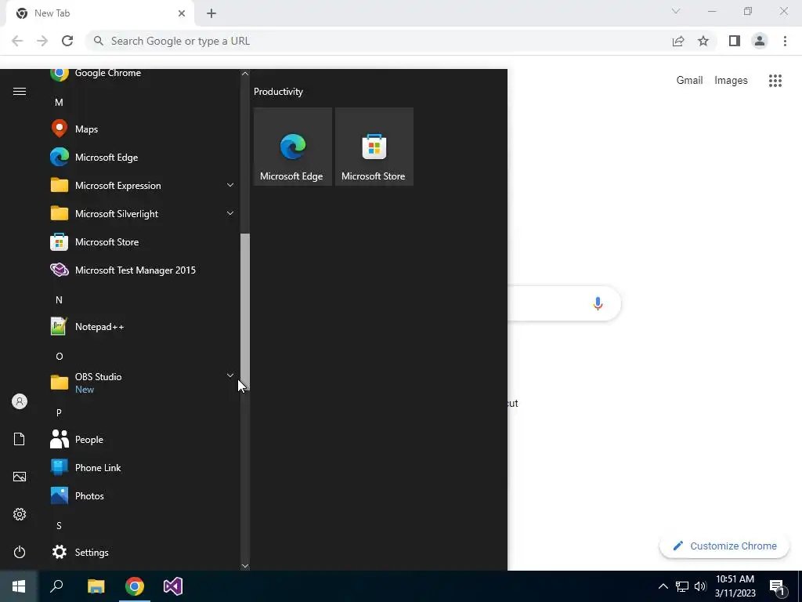The width and height of the screenshot is (802, 602).
Task: Select the New Tab tab in Chrome
Action: (99, 13)
